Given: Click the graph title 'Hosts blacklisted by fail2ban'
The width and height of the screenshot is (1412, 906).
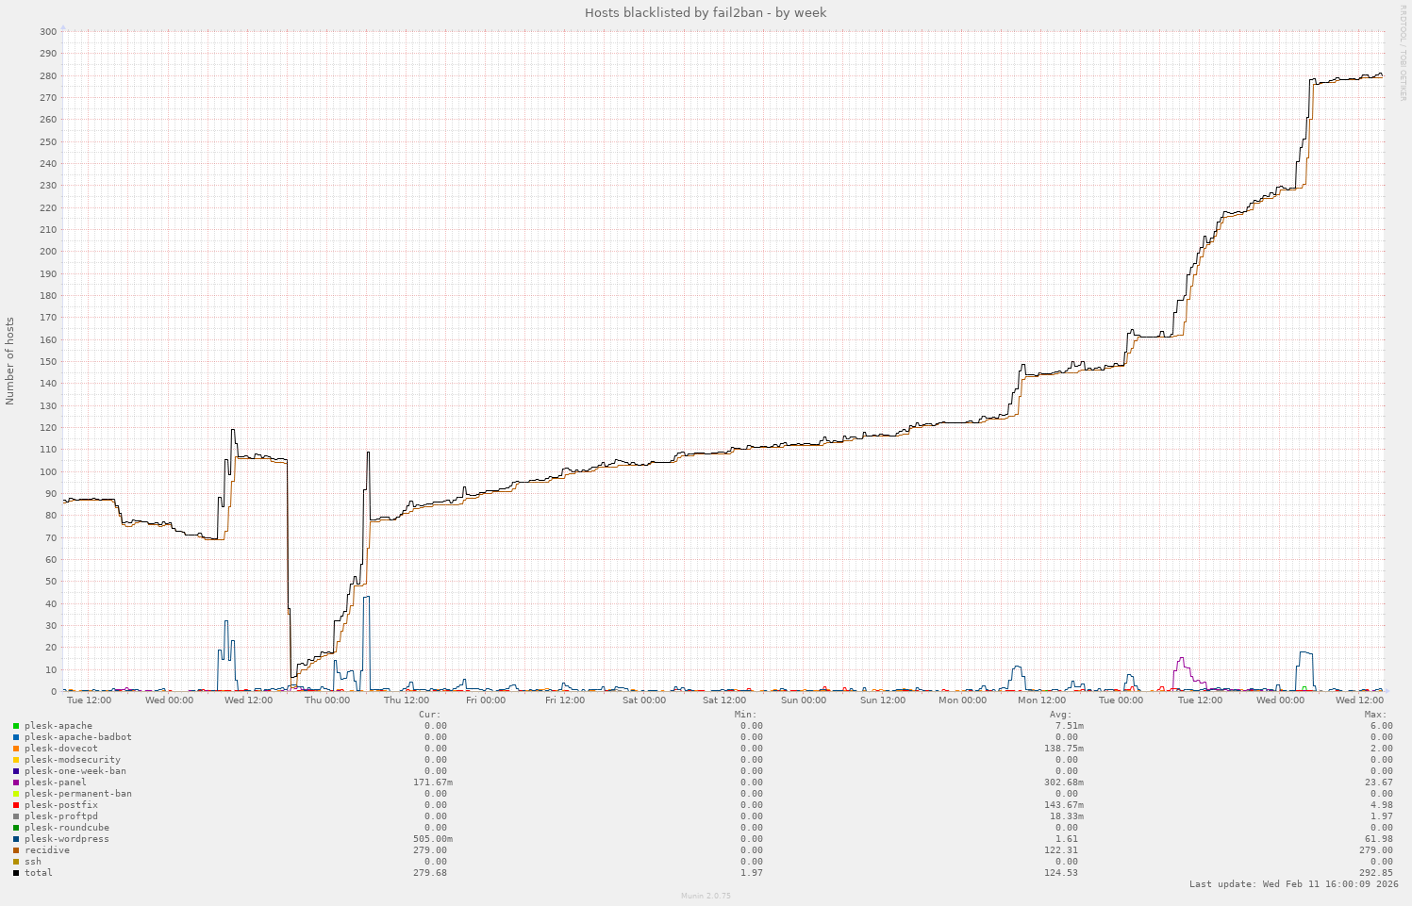Looking at the screenshot, I should tap(706, 12).
